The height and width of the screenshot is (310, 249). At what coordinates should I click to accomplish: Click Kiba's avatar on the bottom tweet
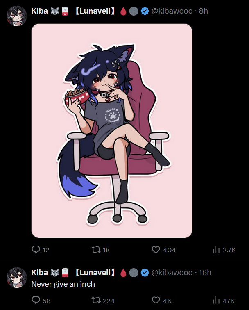pos(17,277)
